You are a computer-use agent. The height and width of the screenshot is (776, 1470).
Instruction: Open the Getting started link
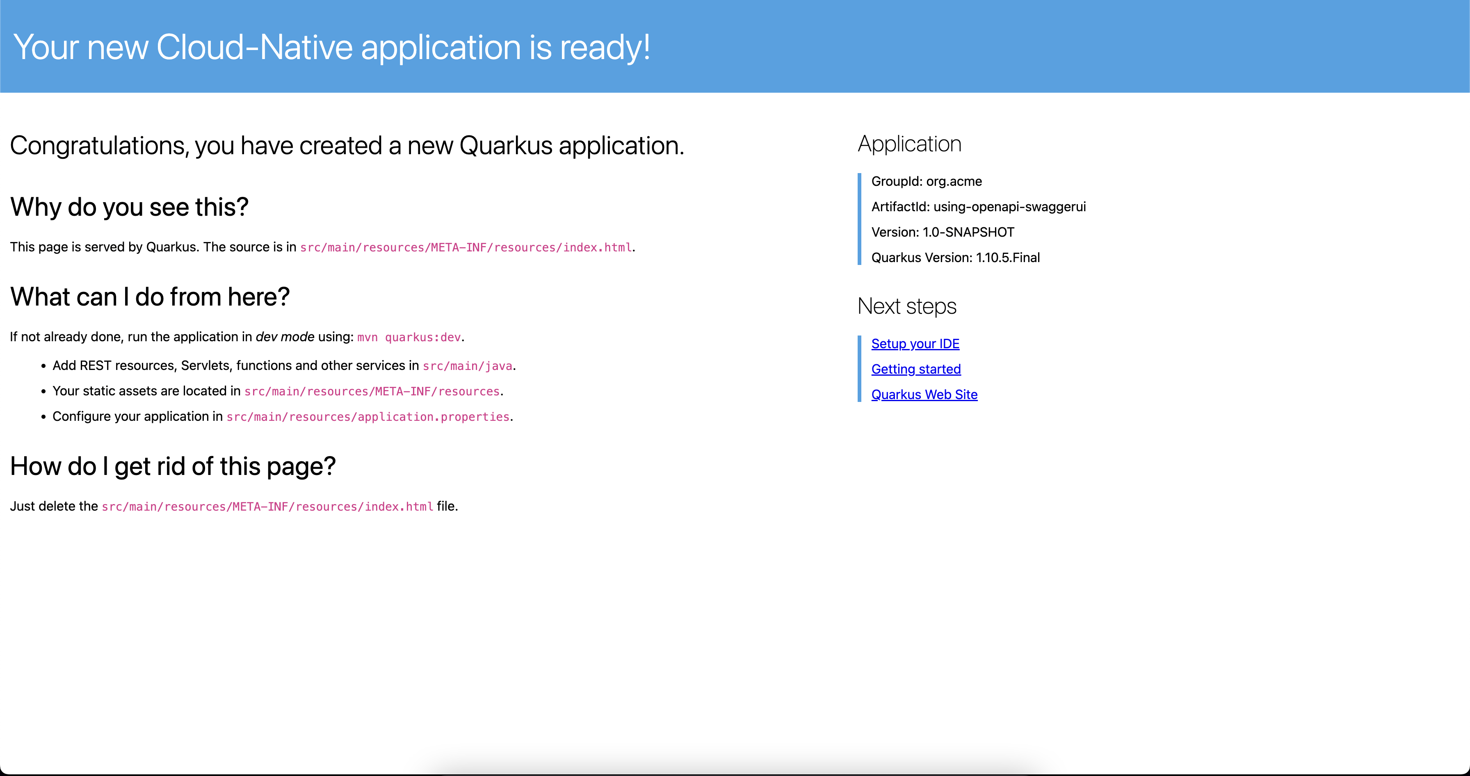point(916,369)
